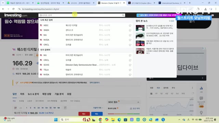Open Chrome downloads
Image resolution: width=219 pixels, height=123 pixels.
205,9
